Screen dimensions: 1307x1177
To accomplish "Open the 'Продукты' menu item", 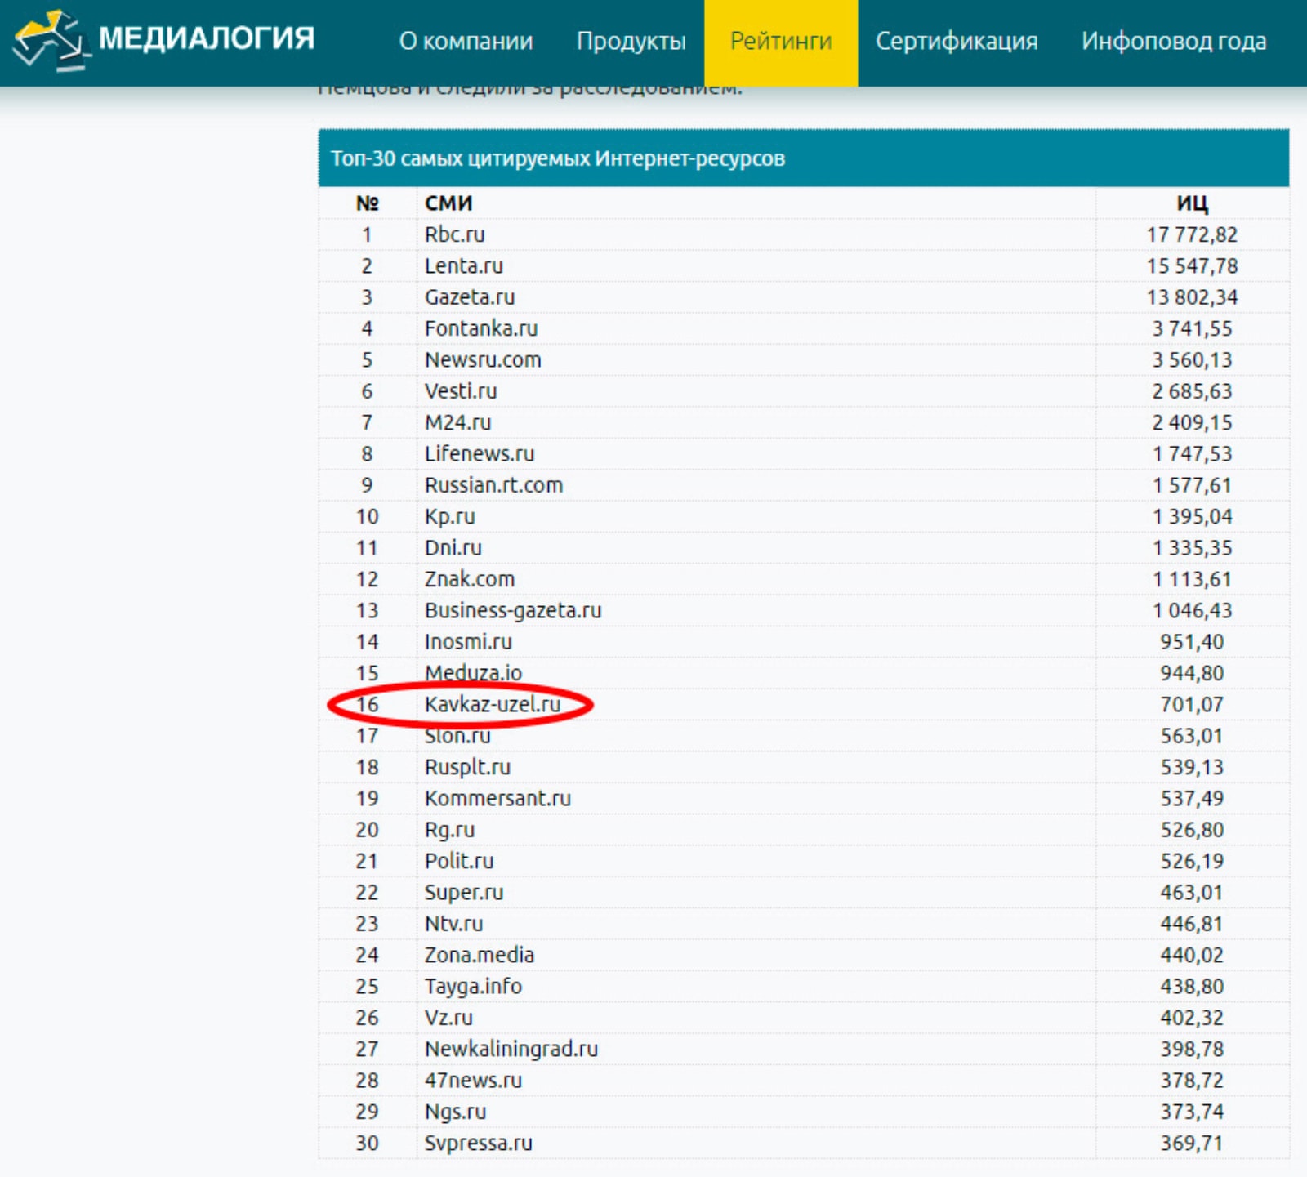I will tap(631, 41).
